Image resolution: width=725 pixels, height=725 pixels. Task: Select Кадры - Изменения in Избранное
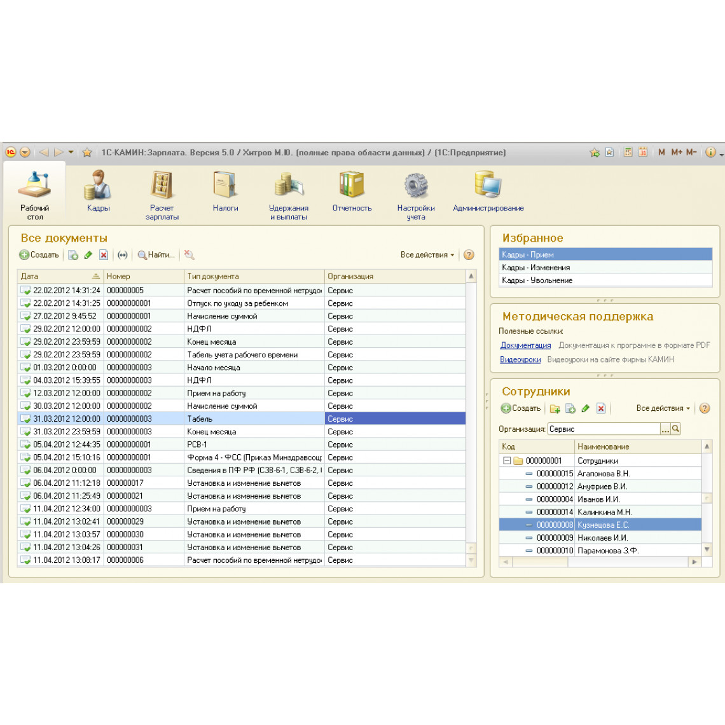605,267
